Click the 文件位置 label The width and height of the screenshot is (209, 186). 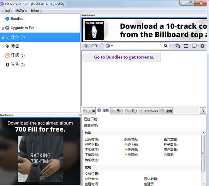coord(92,174)
